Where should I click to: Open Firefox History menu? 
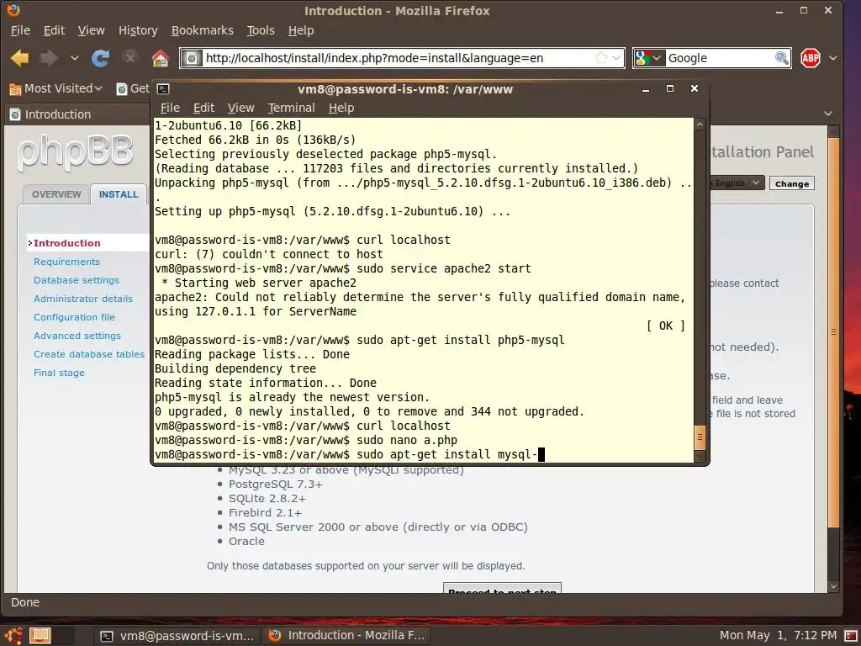pyautogui.click(x=138, y=30)
